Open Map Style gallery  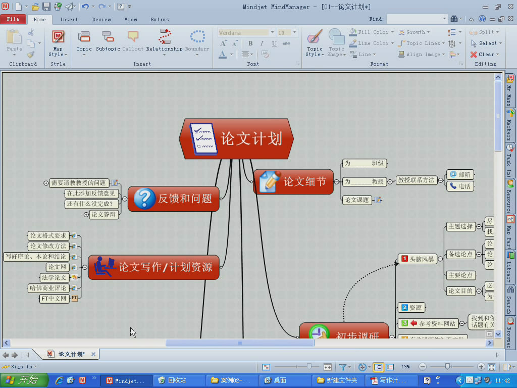coord(58,43)
